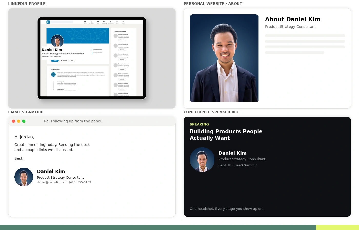359x230 pixels.
Task: Click the red close dot in email window
Action: 14,121
